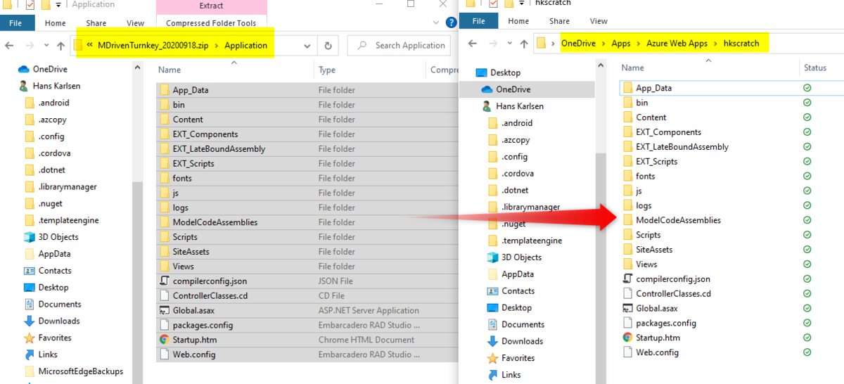This screenshot has height=384, width=844.
Task: Click the Global.asax file icon in zip window
Action: pyautogui.click(x=164, y=310)
